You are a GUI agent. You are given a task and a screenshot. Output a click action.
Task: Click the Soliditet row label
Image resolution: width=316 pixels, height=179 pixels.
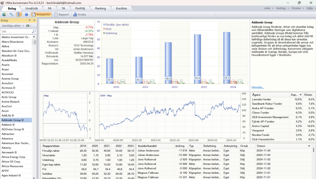click(x=47, y=174)
